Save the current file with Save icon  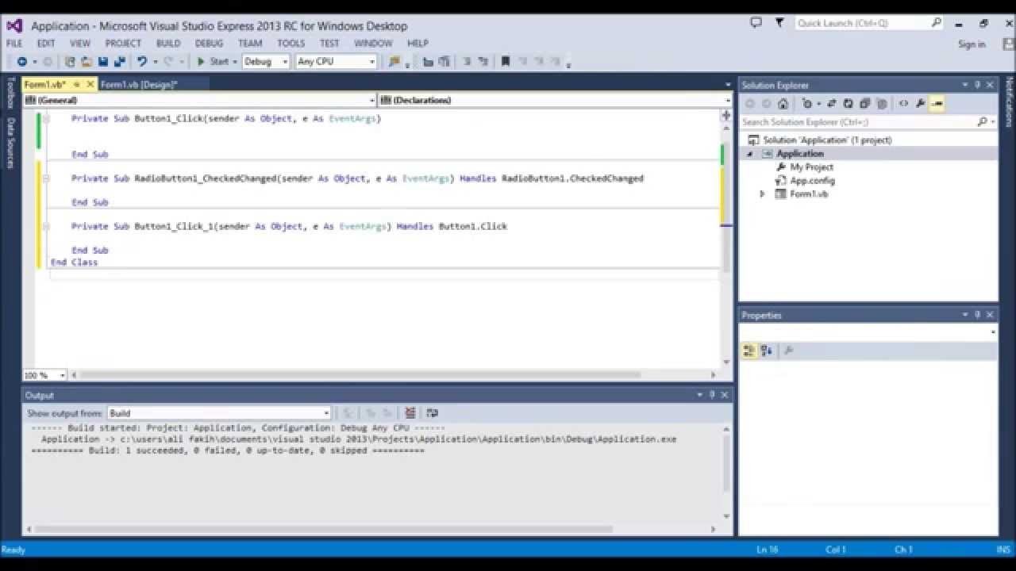click(103, 61)
